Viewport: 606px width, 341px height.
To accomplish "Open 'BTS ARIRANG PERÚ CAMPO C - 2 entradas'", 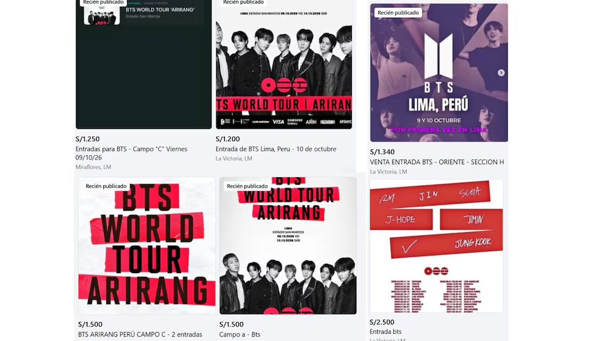I will [140, 334].
